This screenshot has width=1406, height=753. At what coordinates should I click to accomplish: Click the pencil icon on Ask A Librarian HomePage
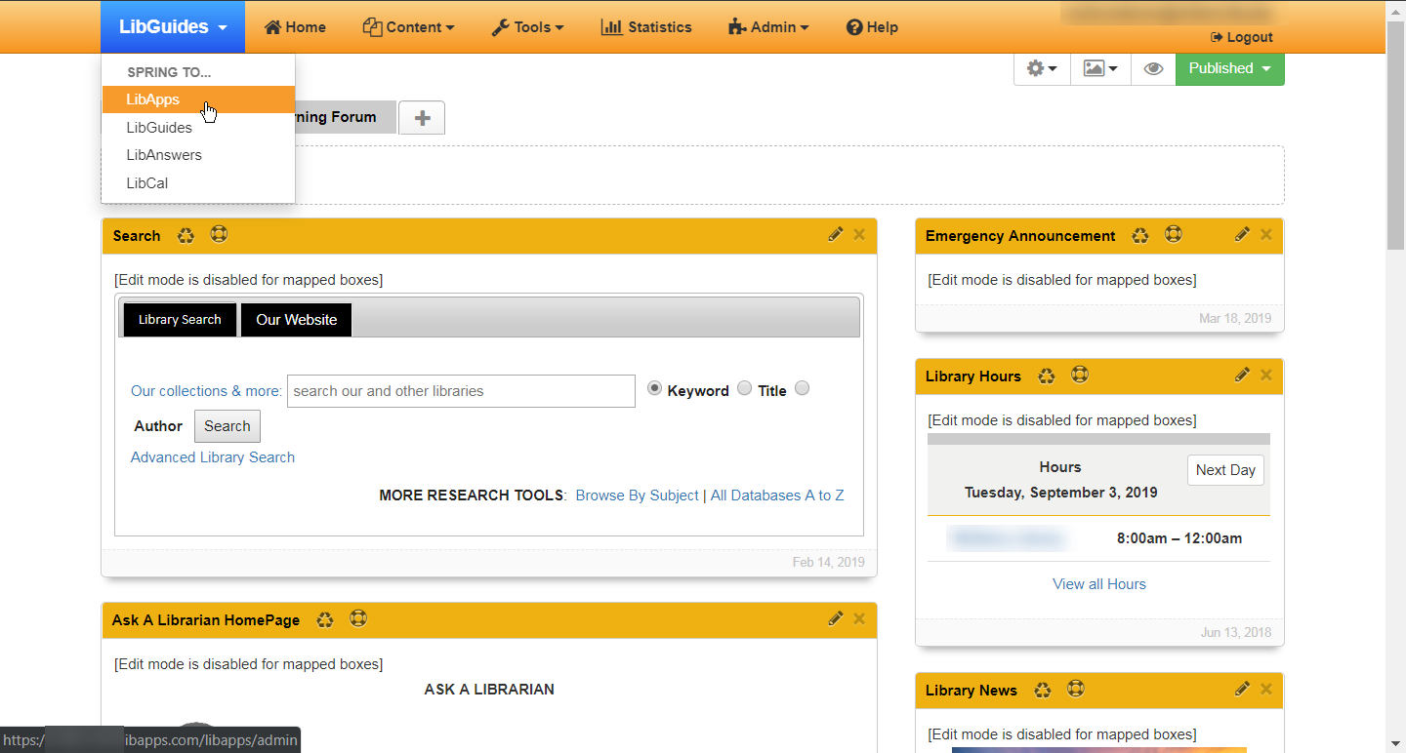click(x=835, y=618)
